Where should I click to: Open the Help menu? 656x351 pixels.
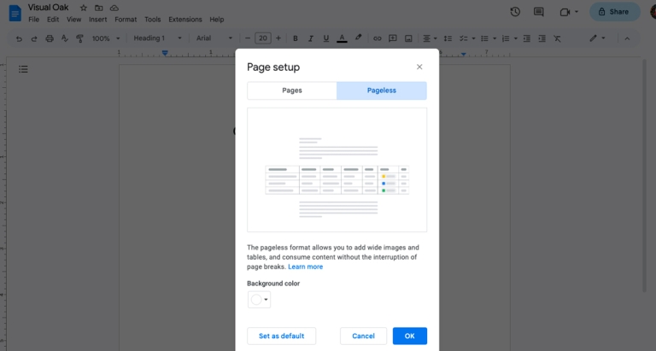(x=217, y=20)
